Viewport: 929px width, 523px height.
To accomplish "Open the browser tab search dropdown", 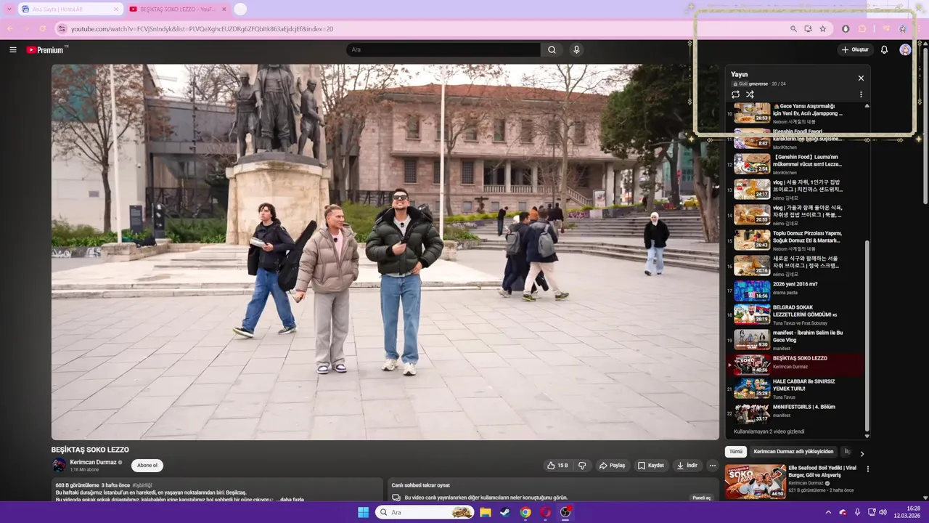I will (x=9, y=9).
